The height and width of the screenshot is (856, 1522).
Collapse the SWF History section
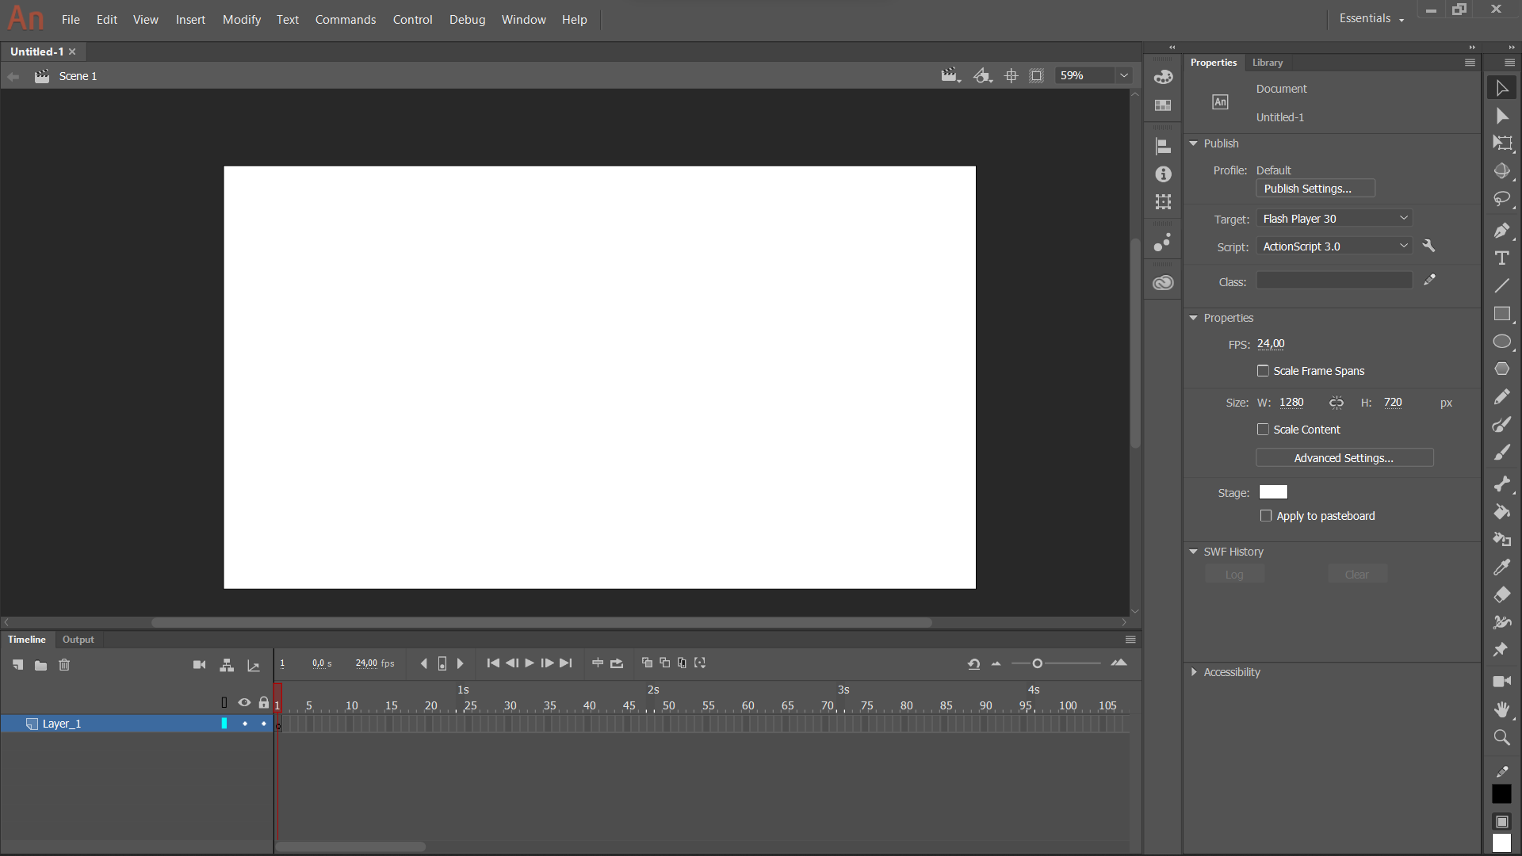click(1193, 552)
